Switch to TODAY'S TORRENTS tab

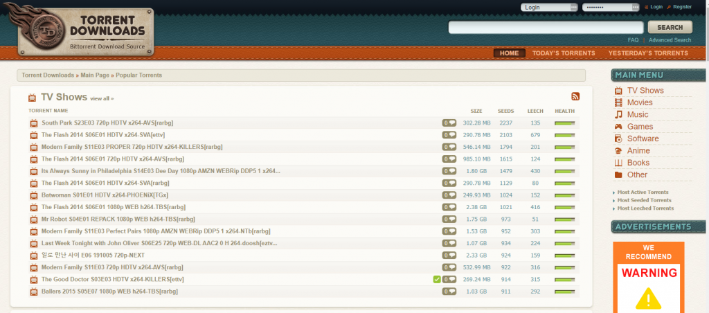point(564,53)
